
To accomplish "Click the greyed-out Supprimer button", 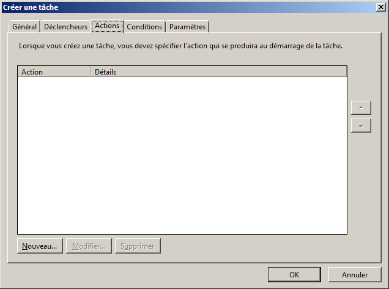I will 138,246.
